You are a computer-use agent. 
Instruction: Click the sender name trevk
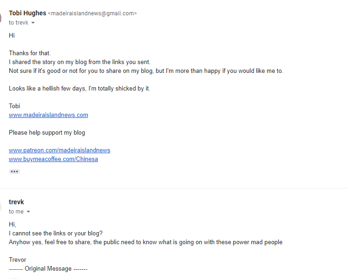pyautogui.click(x=16, y=202)
